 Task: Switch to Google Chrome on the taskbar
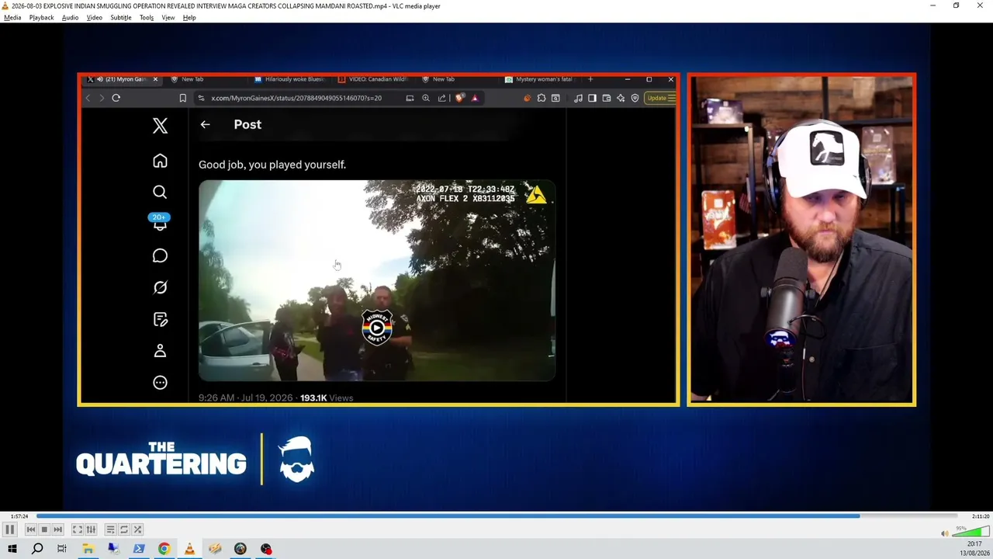164,549
